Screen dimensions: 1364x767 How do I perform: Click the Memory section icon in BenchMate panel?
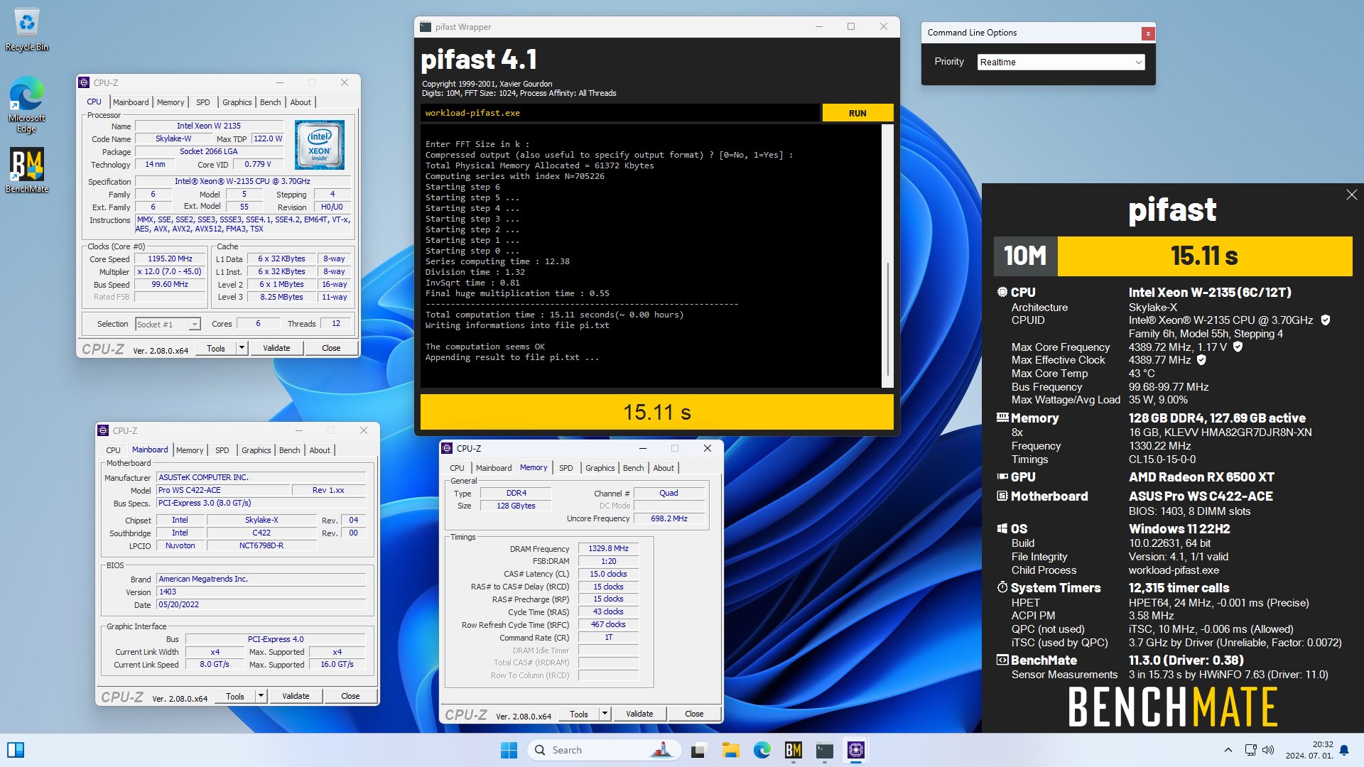tap(1002, 418)
